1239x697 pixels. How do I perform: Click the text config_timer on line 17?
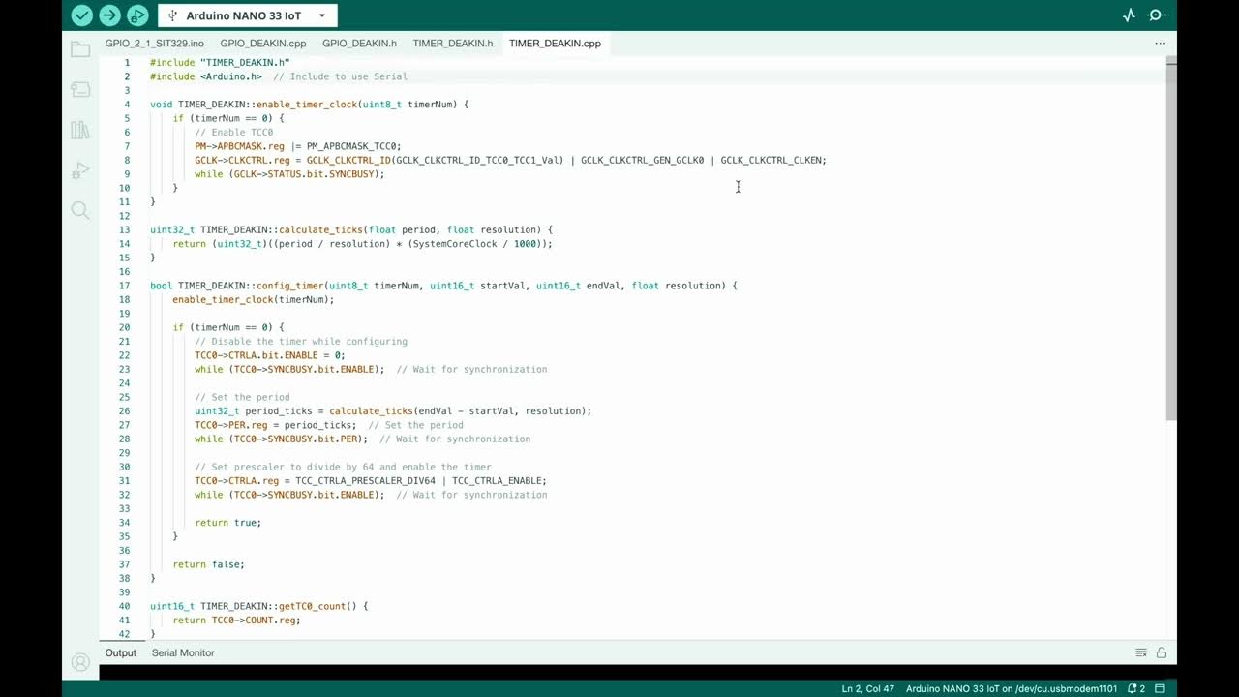289,286
